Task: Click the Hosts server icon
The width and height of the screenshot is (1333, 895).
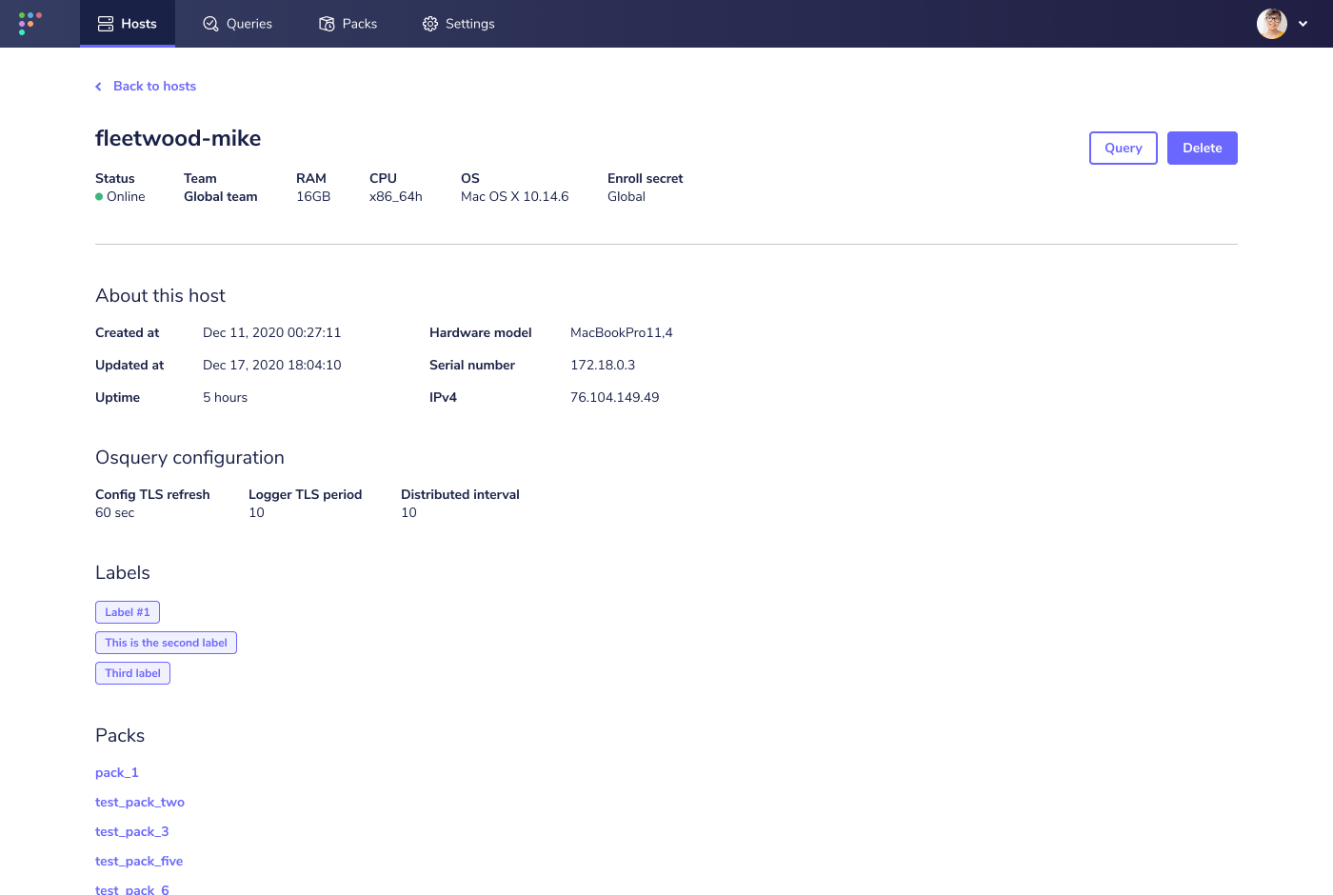Action: [x=106, y=24]
